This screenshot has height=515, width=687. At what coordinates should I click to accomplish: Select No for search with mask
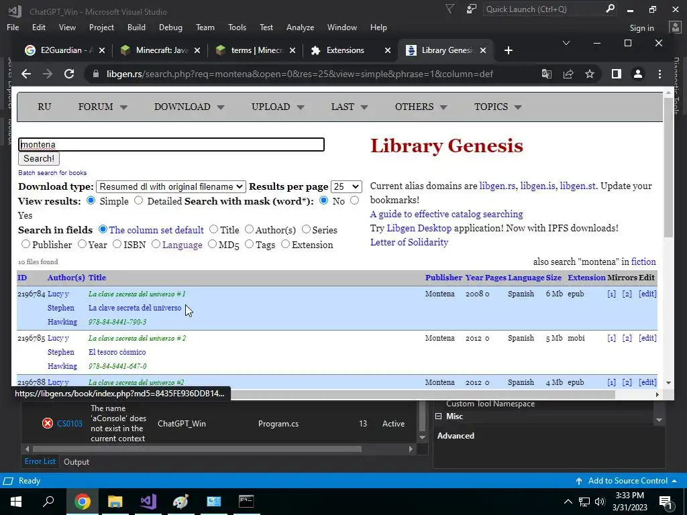click(x=323, y=201)
